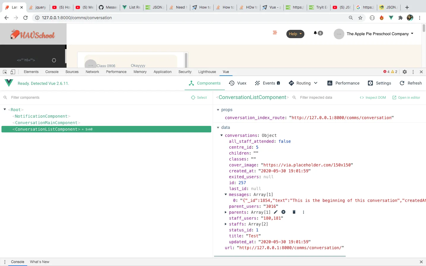Open the What's New drawer tab

tap(40, 262)
